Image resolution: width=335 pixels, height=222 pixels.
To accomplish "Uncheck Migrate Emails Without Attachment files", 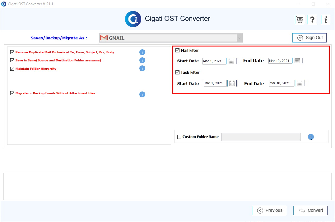I will click(x=12, y=93).
